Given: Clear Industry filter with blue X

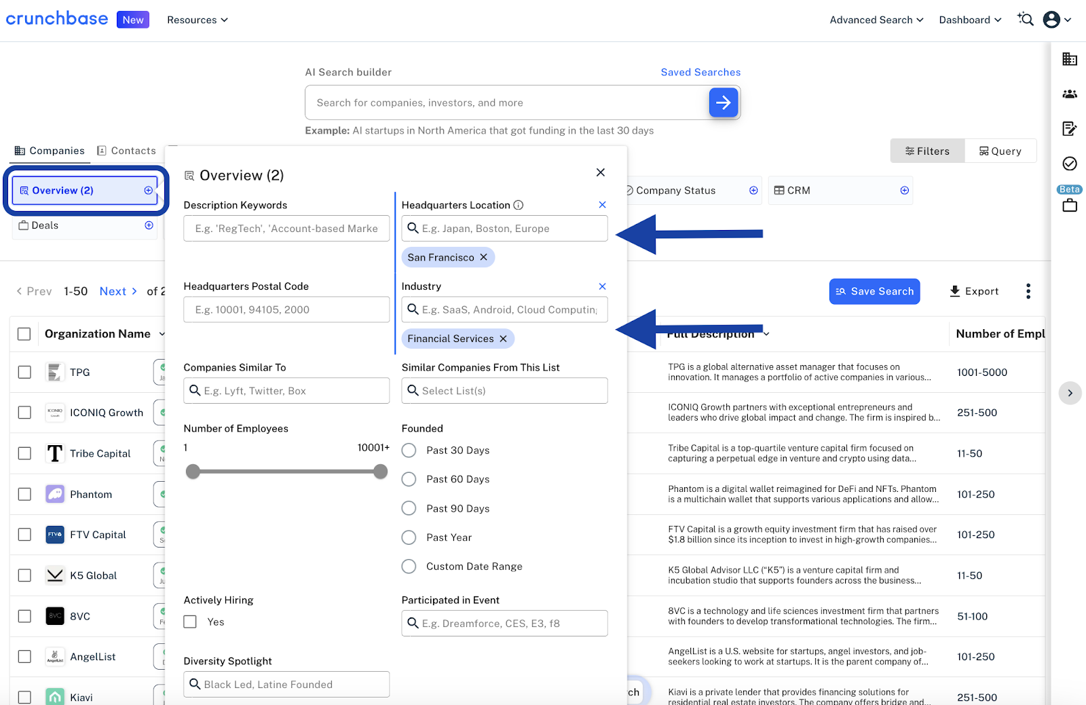Looking at the screenshot, I should point(602,286).
